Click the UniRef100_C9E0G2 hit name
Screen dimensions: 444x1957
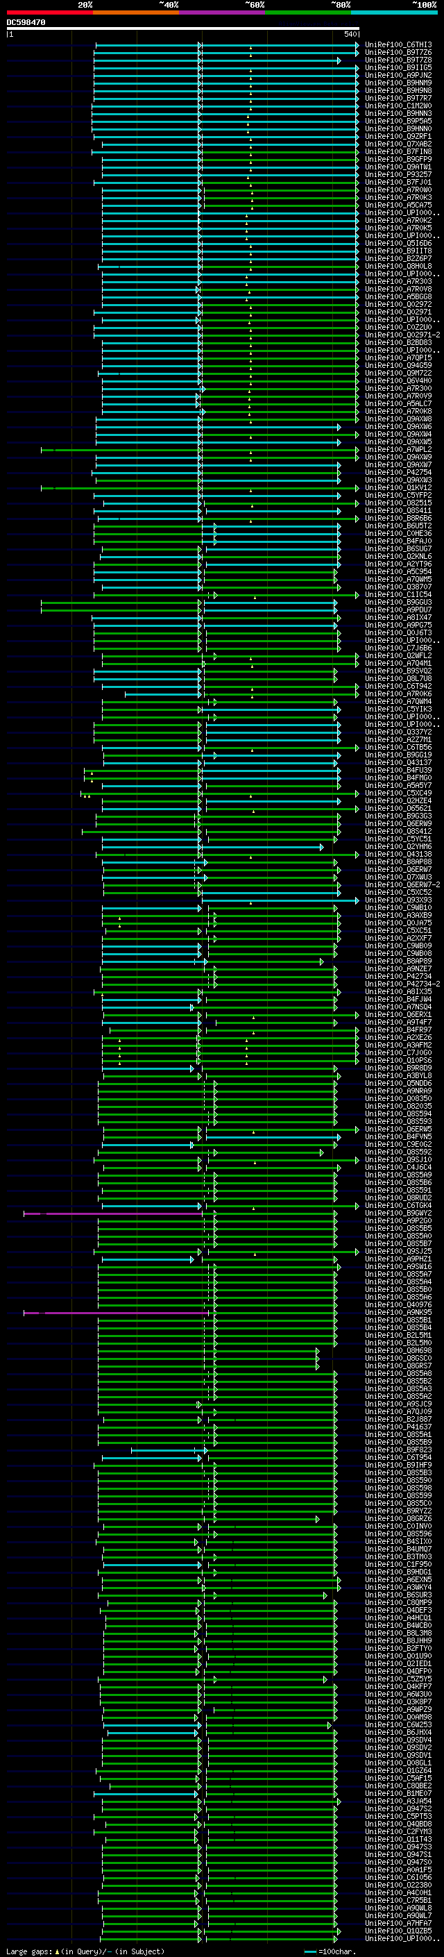point(398,1144)
